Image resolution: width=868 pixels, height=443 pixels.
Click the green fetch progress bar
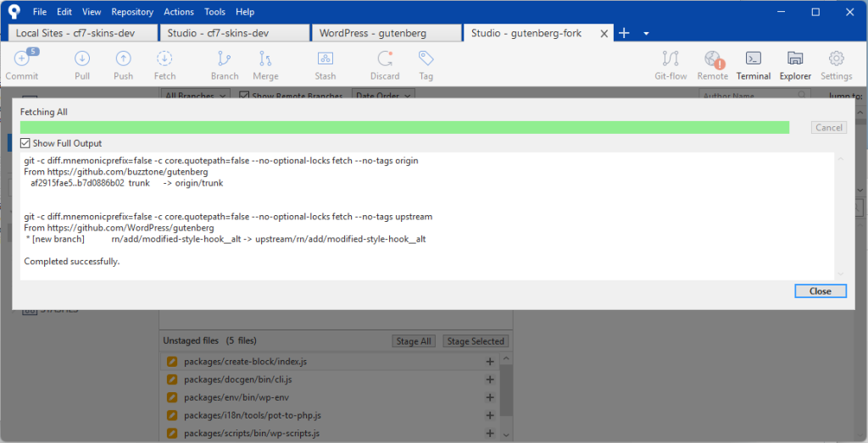[x=404, y=127]
